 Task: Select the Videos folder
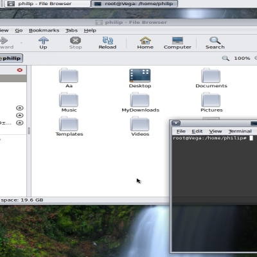(140, 127)
